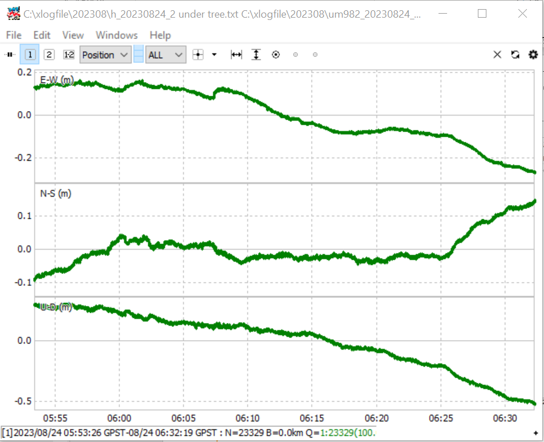Close the RTKPLOT window
This screenshot has height=442, width=544.
(522, 14)
